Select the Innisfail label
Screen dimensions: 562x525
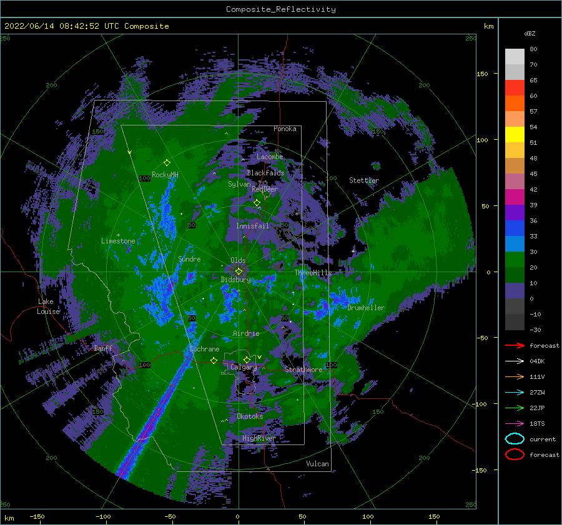pyautogui.click(x=252, y=226)
